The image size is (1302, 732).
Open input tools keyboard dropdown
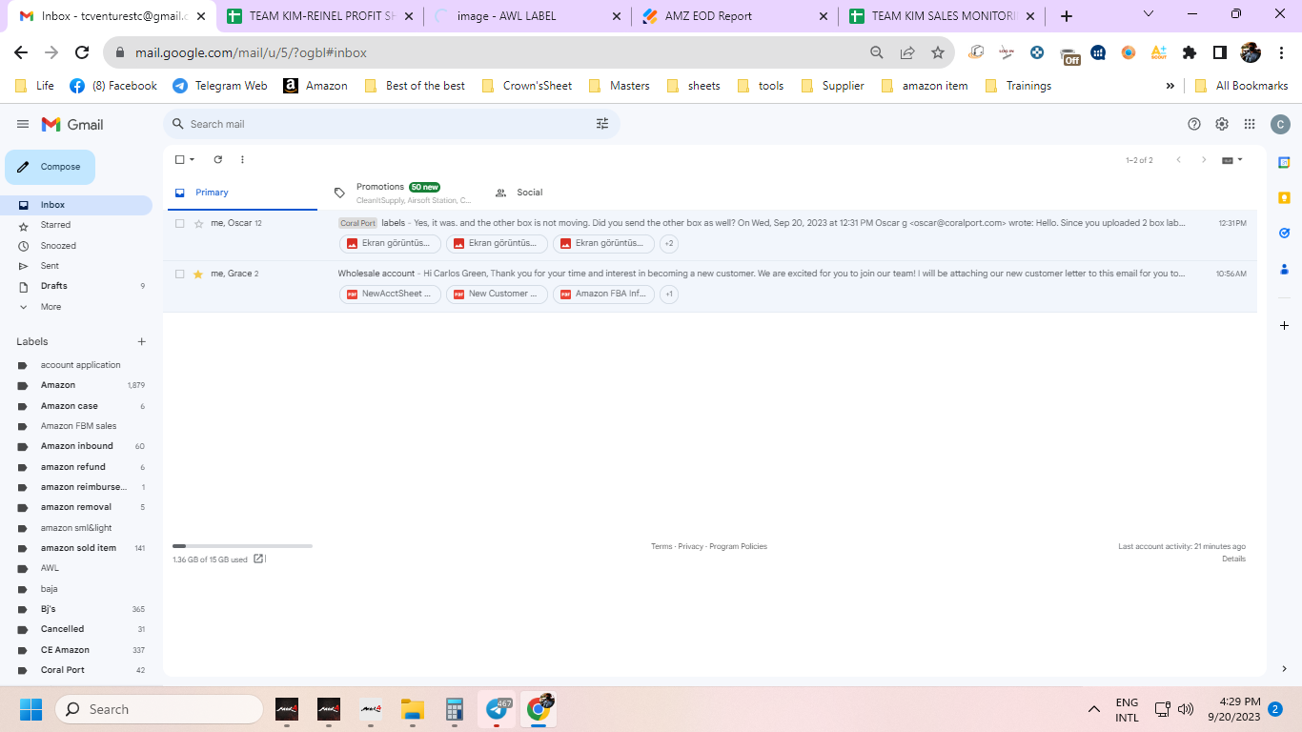click(1232, 160)
